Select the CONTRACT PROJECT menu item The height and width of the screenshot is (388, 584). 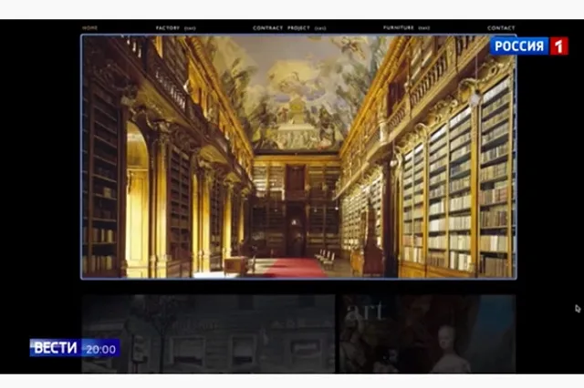click(281, 28)
